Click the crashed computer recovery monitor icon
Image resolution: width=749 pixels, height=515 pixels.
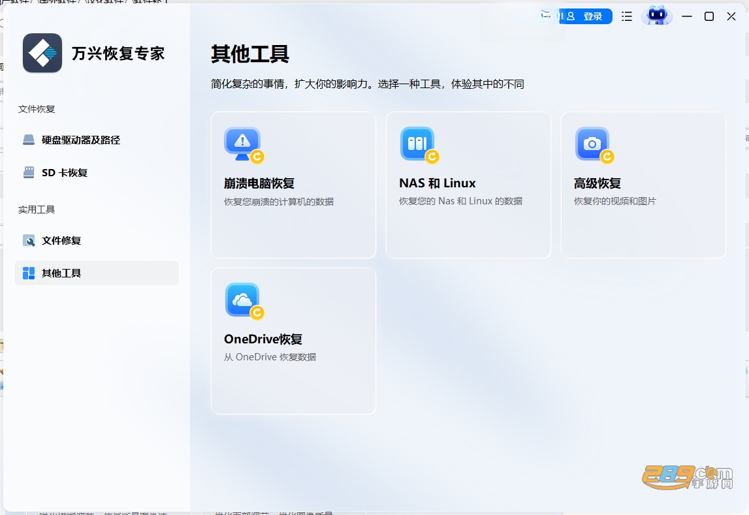244,145
